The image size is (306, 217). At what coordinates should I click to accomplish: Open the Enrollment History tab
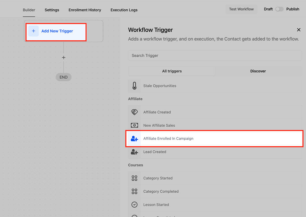coord(85,10)
